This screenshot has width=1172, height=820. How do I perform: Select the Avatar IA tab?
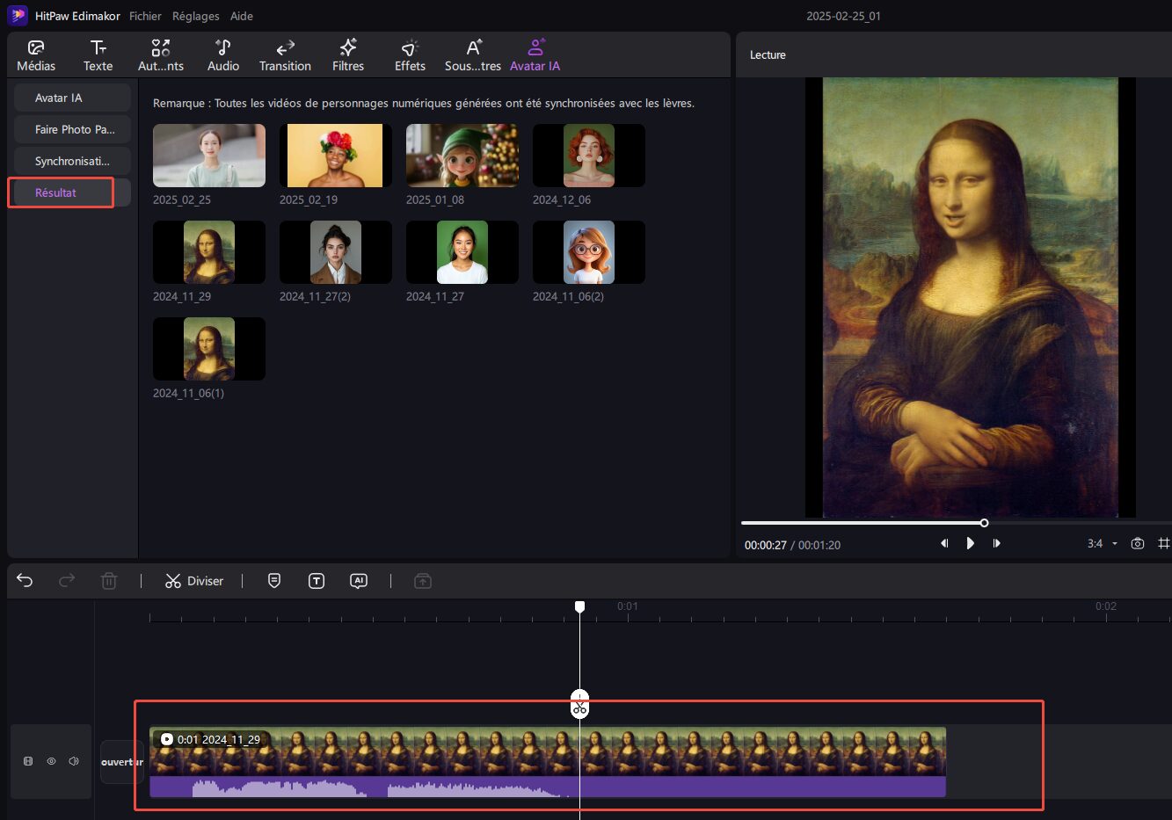(x=535, y=55)
